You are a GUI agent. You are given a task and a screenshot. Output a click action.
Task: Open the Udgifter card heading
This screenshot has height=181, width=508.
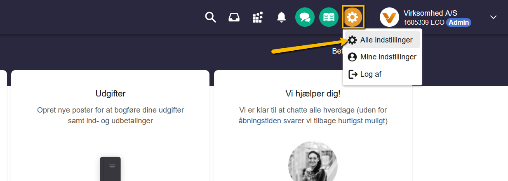coord(111,94)
